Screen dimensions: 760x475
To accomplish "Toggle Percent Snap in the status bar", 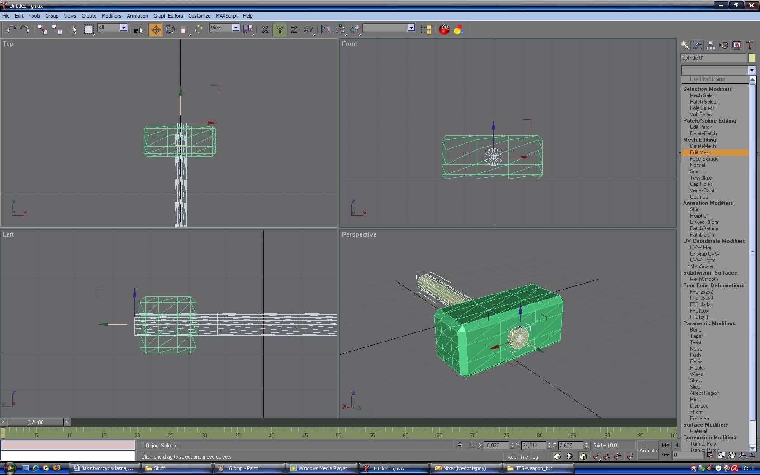I will click(617, 456).
